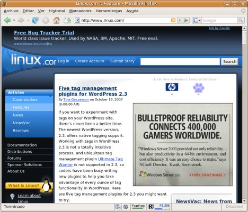248x212 pixels.
Task: Click the grayed-out stop loading icon
Action: (46, 21)
